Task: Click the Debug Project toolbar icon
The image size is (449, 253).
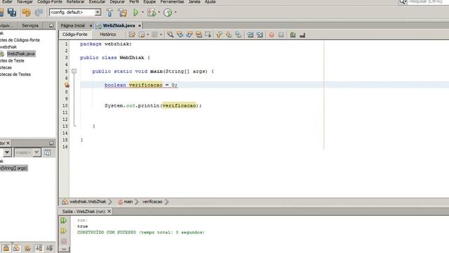Action: (152, 13)
